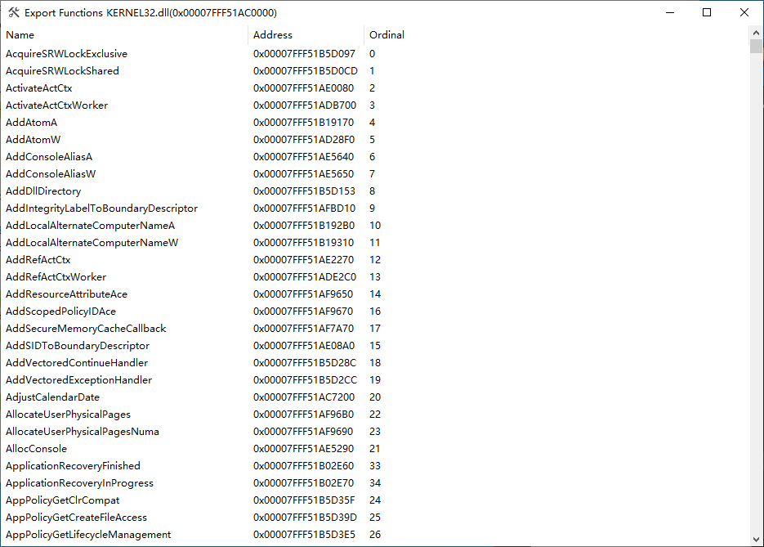Click address 0x00007FFF51ADB700
Screen dimensions: 764x547
click(x=305, y=105)
